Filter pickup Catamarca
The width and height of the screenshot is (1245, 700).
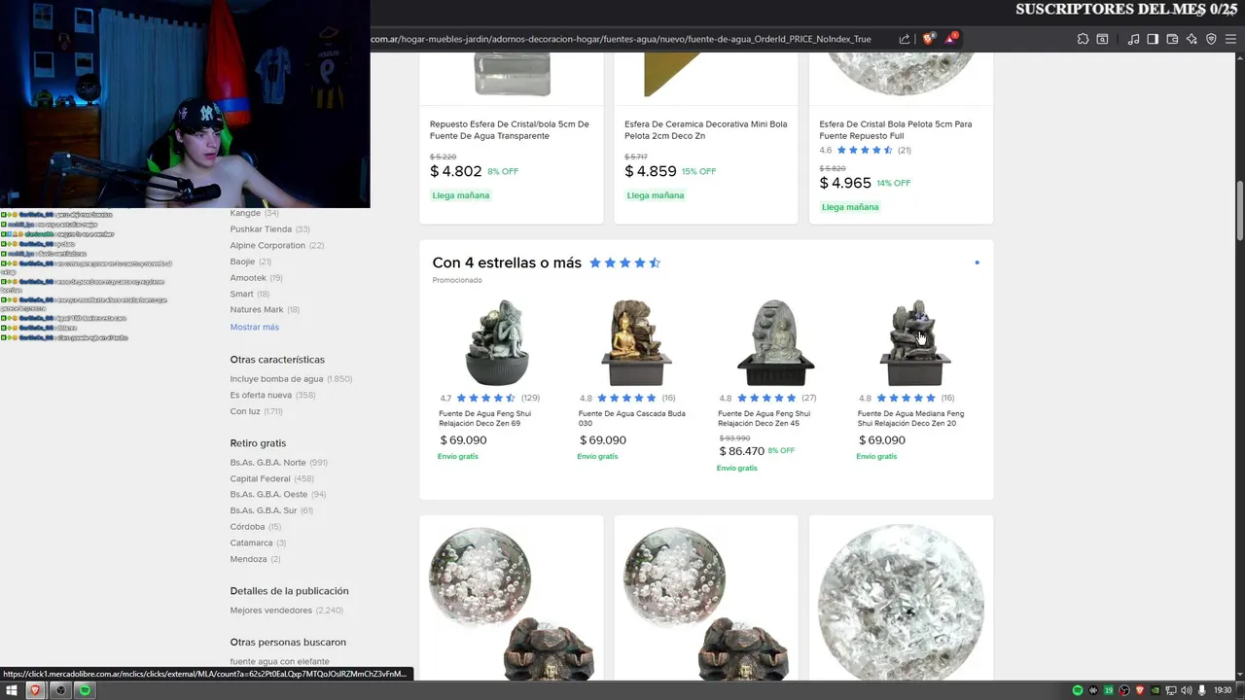pyautogui.click(x=258, y=542)
